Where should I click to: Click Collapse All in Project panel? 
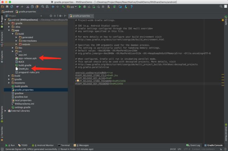coord(55,16)
